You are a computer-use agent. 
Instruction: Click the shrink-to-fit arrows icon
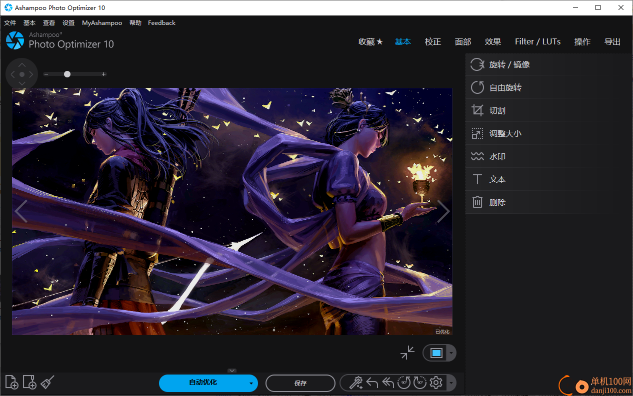pyautogui.click(x=407, y=353)
